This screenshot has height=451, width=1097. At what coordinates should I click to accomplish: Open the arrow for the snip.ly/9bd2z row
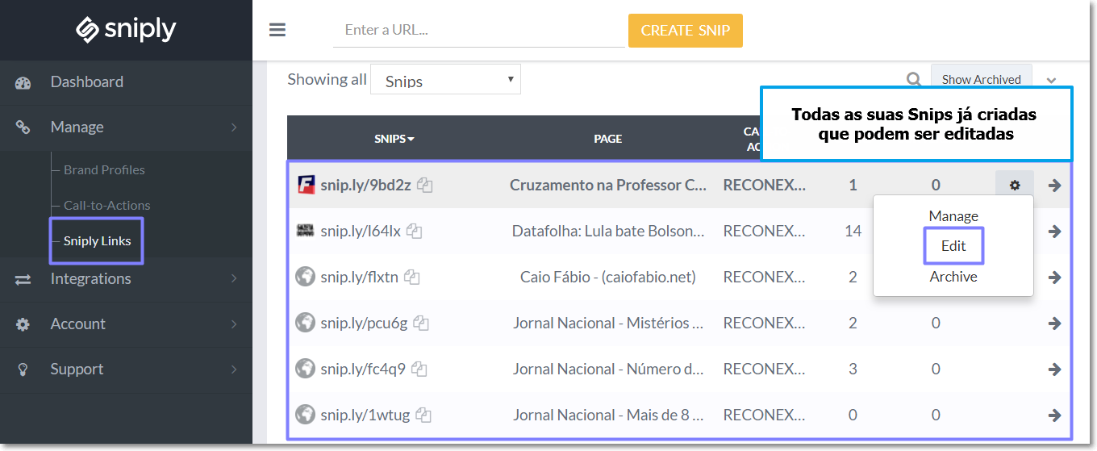(x=1054, y=186)
